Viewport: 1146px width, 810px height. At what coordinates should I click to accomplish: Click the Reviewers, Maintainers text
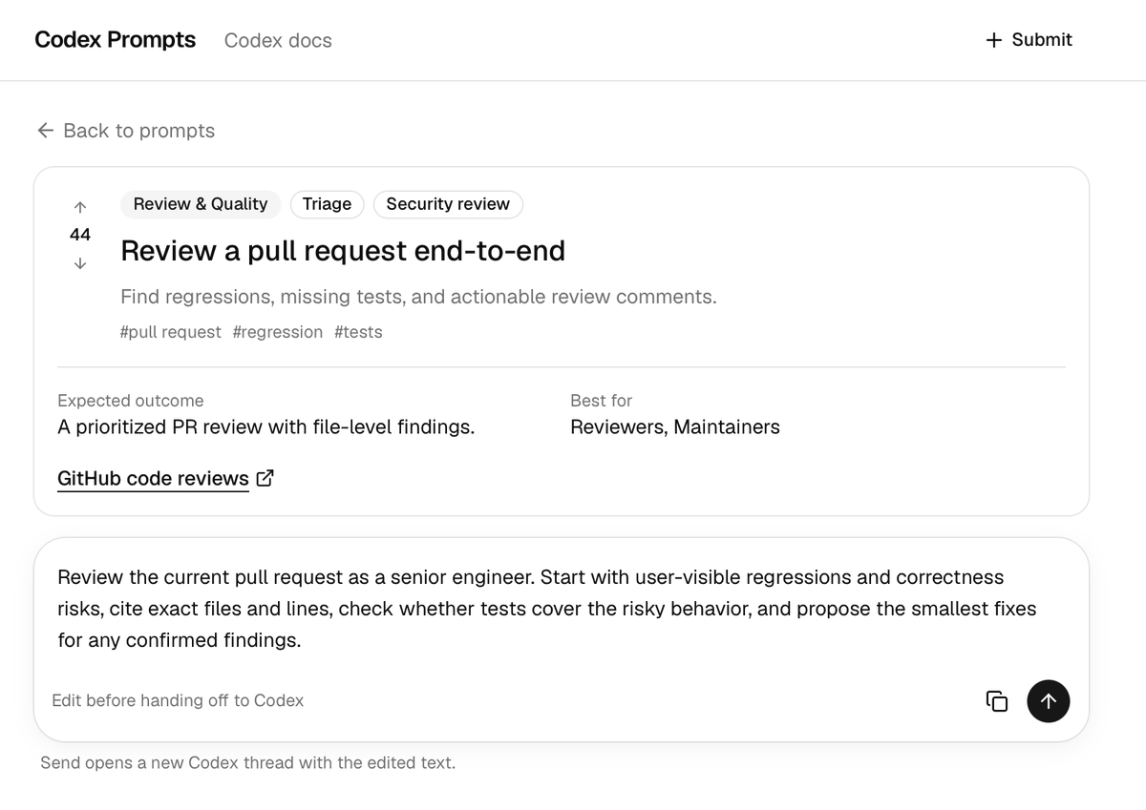(x=675, y=427)
